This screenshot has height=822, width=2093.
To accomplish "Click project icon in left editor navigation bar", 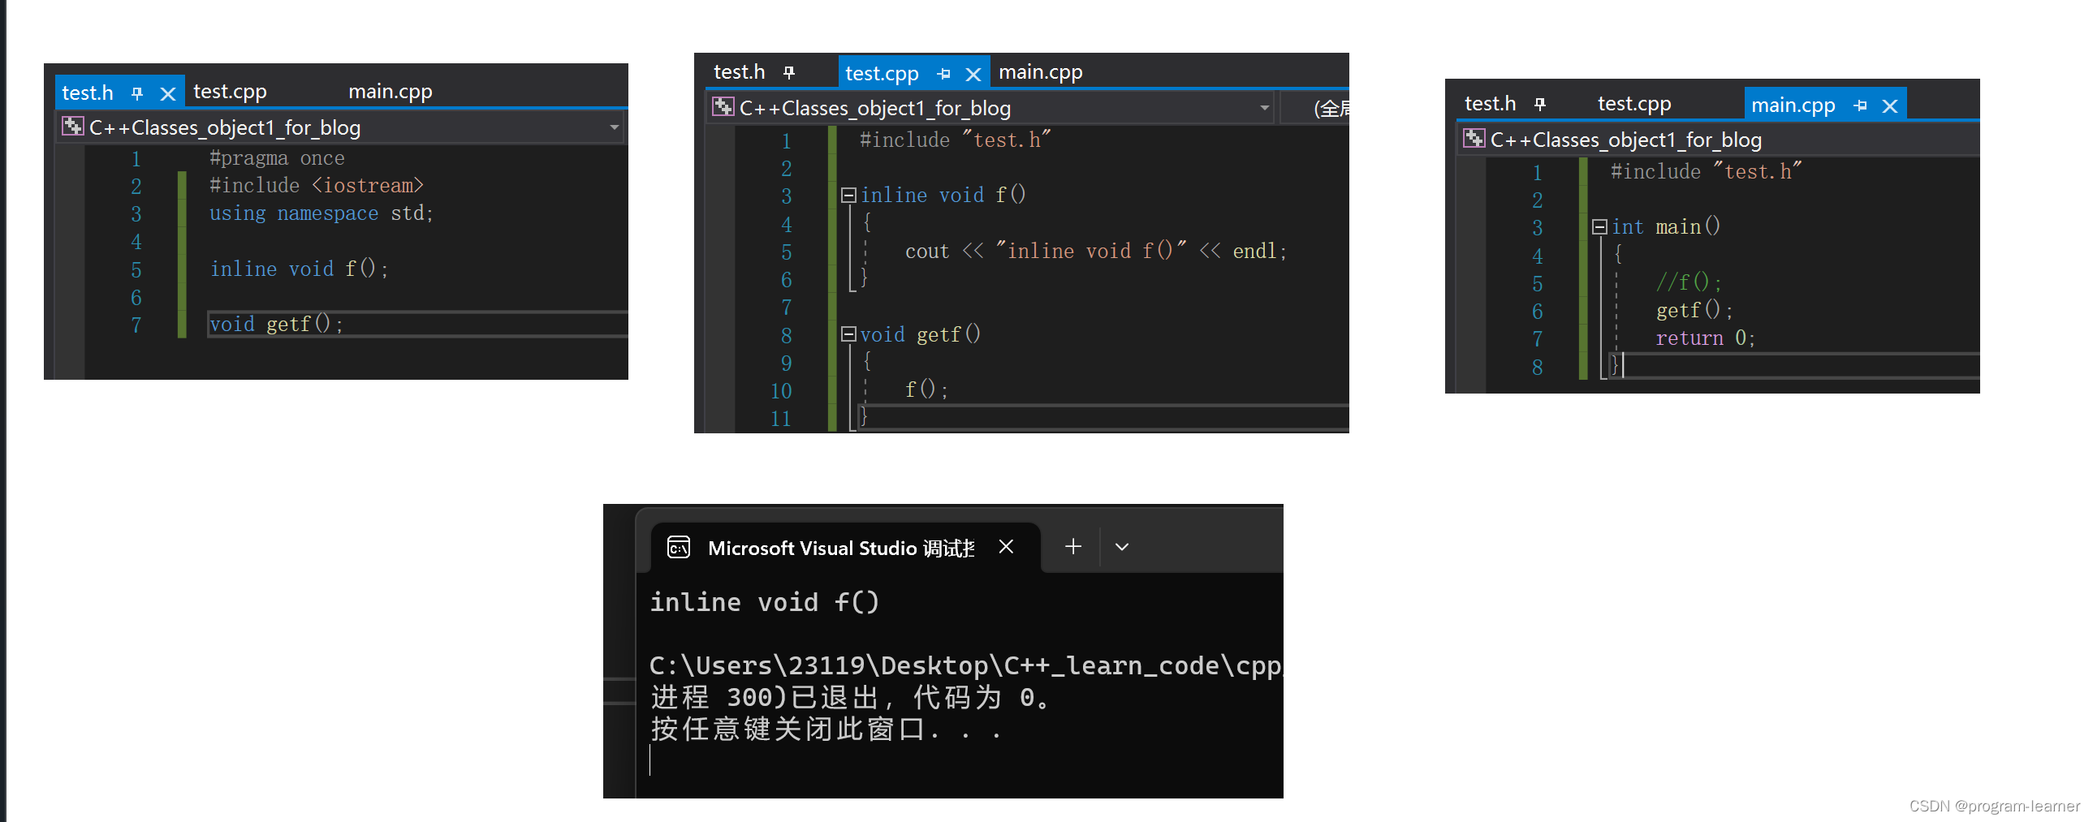I will 73,127.
